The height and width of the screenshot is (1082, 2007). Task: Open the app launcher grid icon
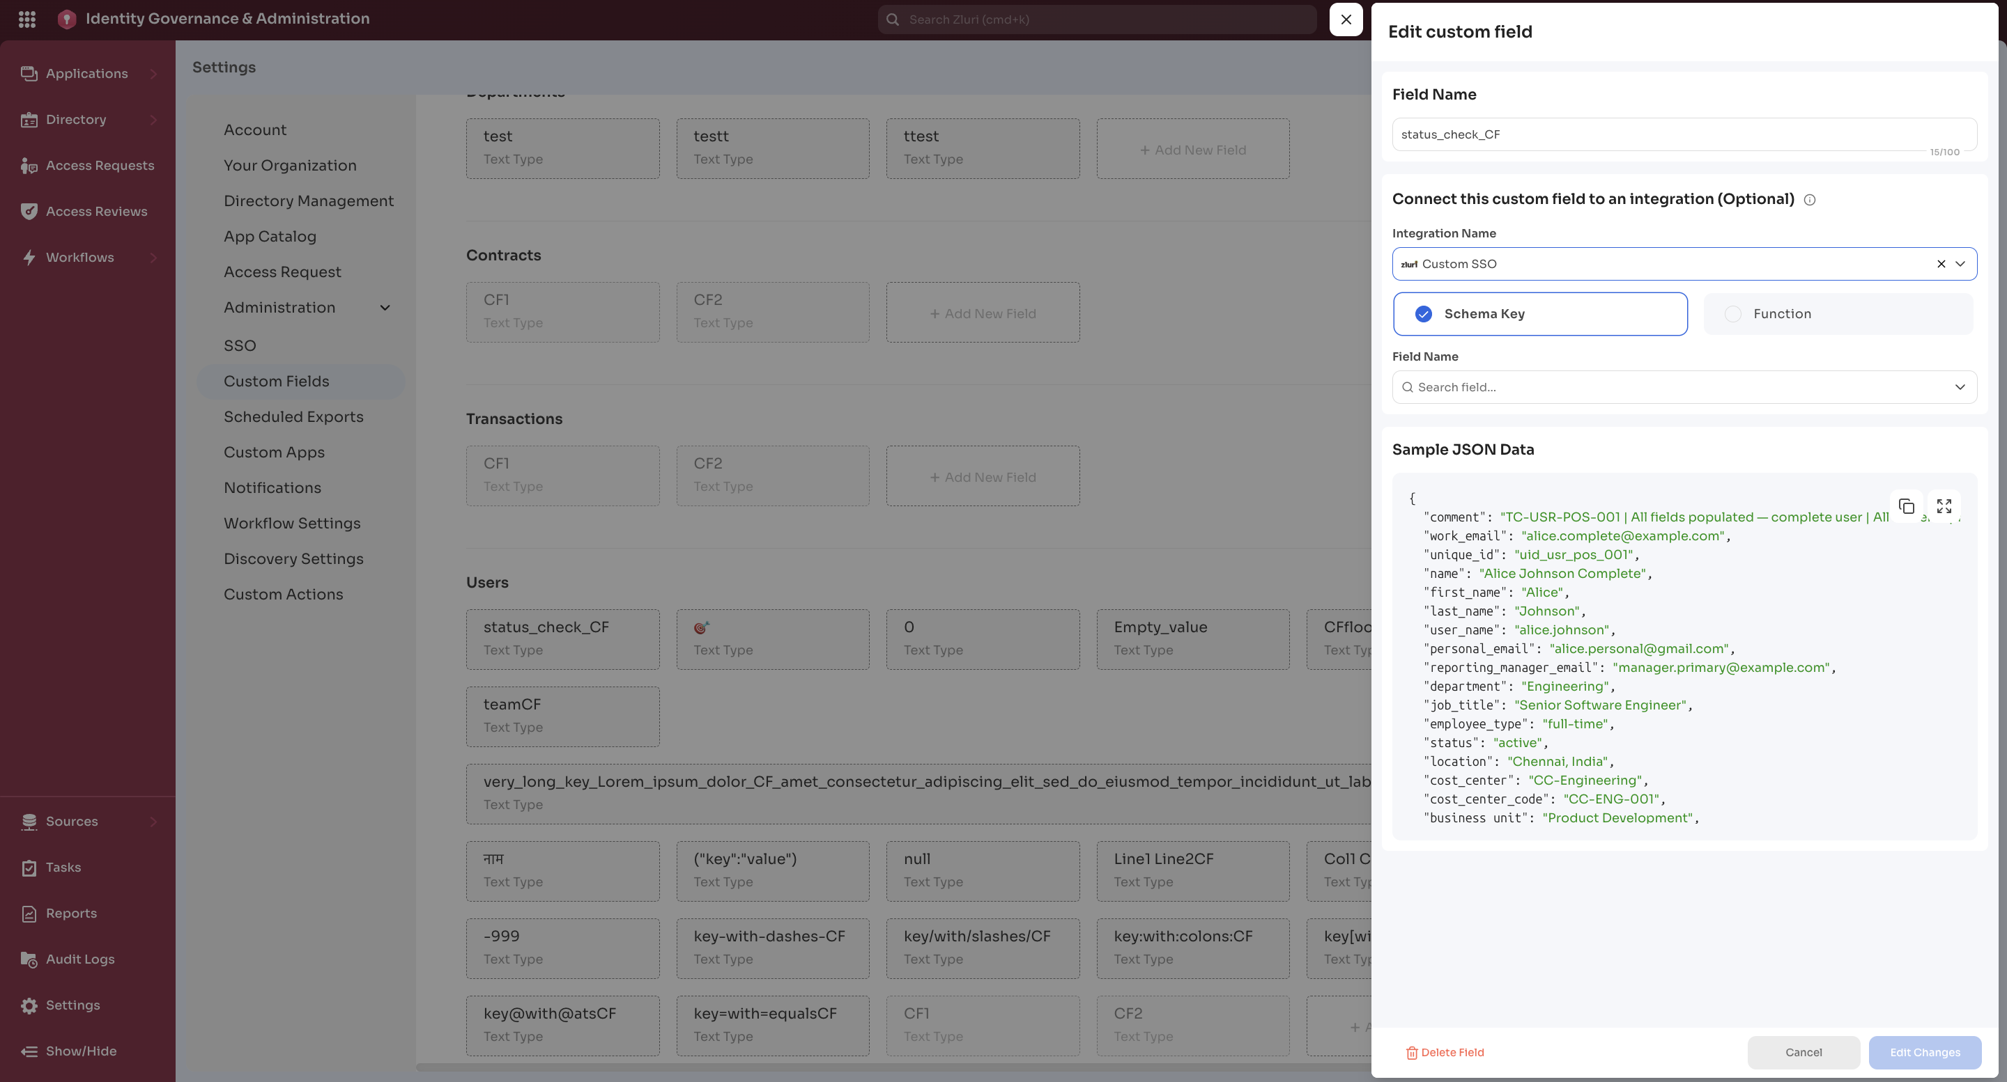[x=27, y=19]
